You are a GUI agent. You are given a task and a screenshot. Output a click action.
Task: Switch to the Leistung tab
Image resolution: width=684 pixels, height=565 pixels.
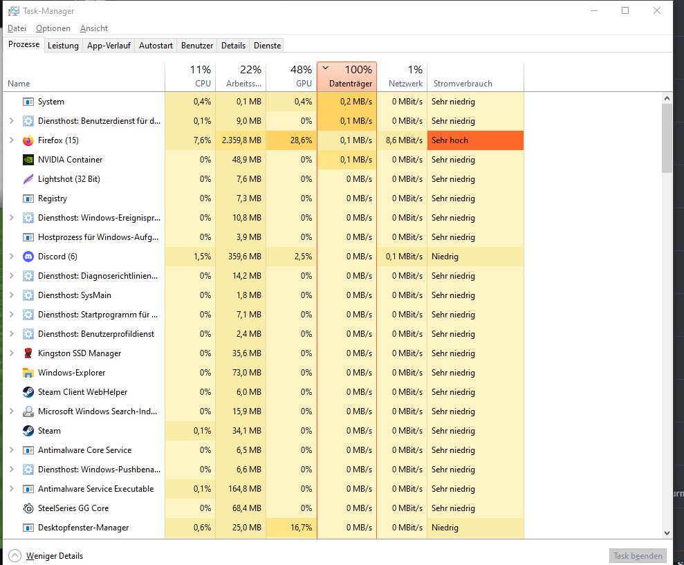click(63, 46)
